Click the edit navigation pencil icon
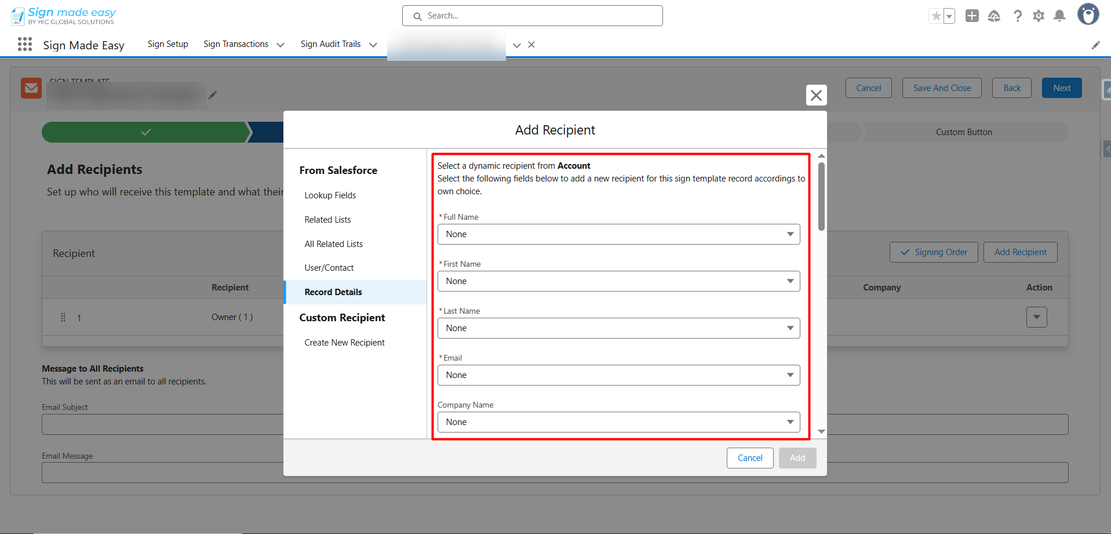Image resolution: width=1111 pixels, height=534 pixels. point(1095,45)
